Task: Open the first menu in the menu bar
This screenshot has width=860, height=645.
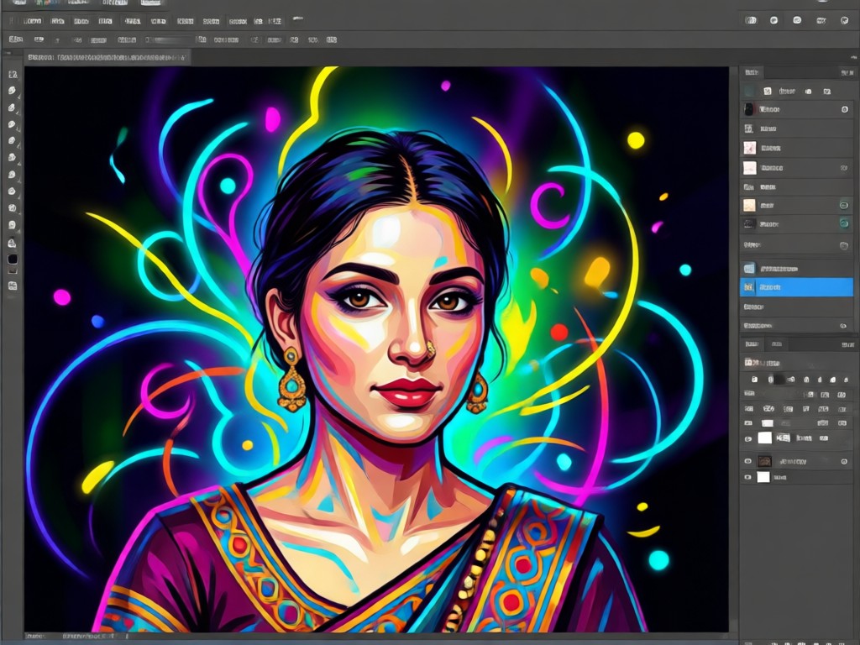Action: coord(33,21)
